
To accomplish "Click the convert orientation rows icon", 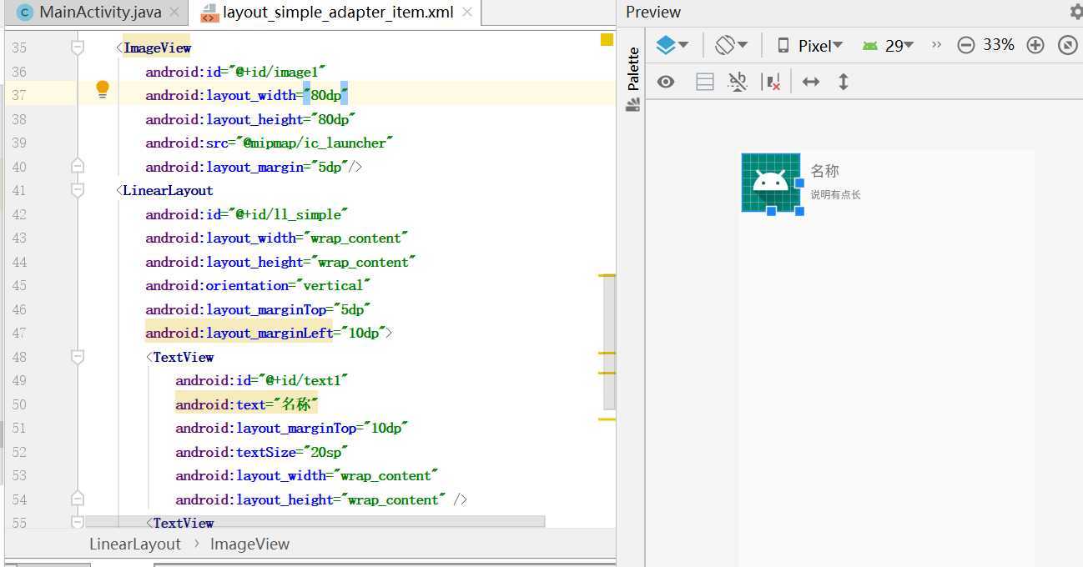I will (x=705, y=82).
